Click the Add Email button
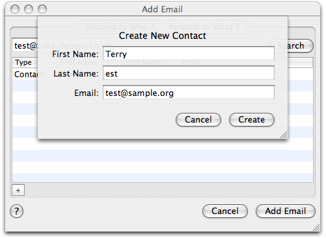This screenshot has width=326, height=238. pos(286,211)
